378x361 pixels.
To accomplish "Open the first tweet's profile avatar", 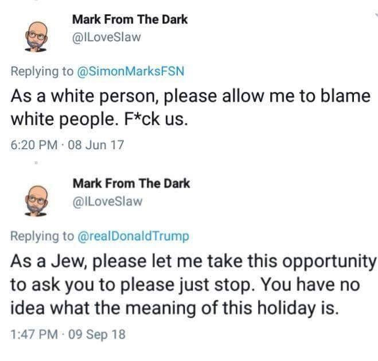I will [x=36, y=37].
